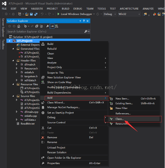Click the Find in Files toolbar icon

(145, 14)
